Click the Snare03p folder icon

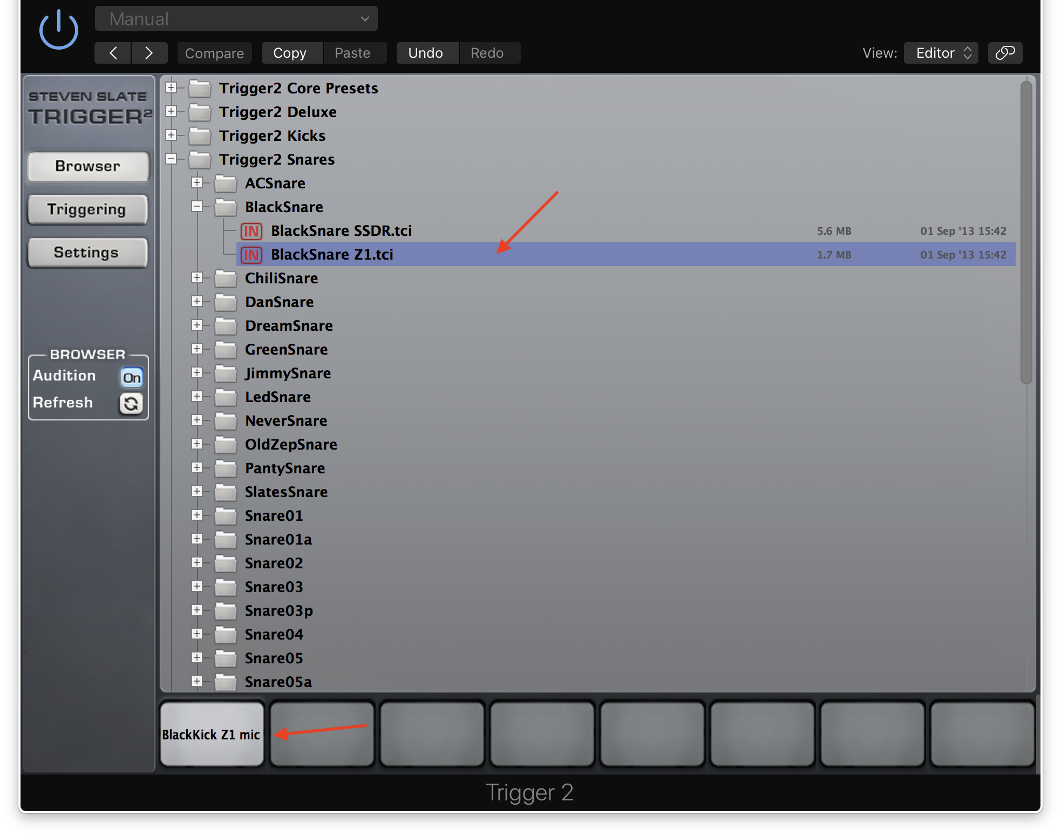[x=226, y=610]
